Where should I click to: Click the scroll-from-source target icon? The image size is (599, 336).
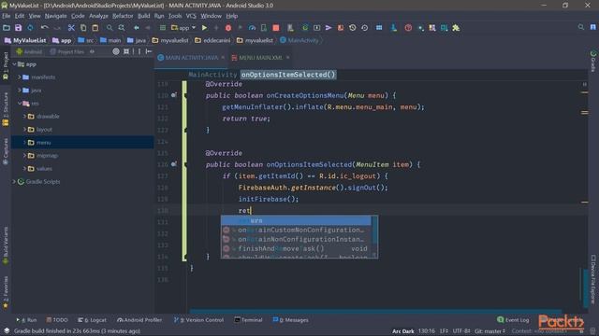pyautogui.click(x=116, y=51)
